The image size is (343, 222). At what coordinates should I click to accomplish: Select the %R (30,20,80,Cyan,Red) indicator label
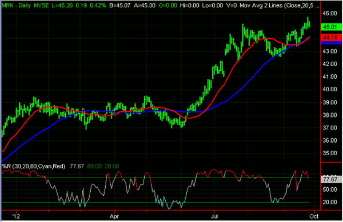[x=34, y=167]
